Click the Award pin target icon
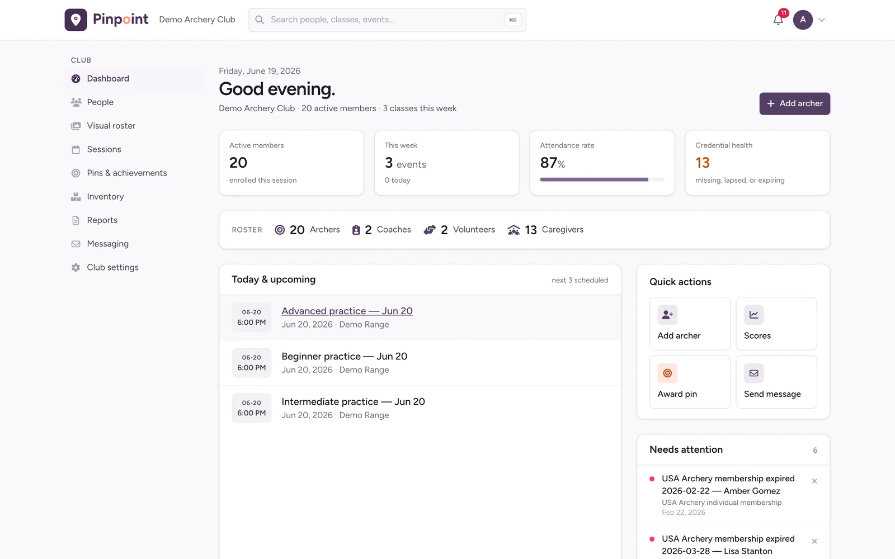895x559 pixels. click(667, 373)
